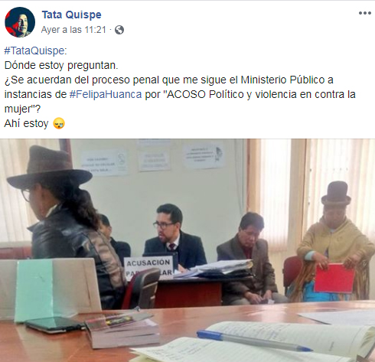Click the 'Dónde estoy preguntan.' text line
This screenshot has width=375, height=362.
61,65
